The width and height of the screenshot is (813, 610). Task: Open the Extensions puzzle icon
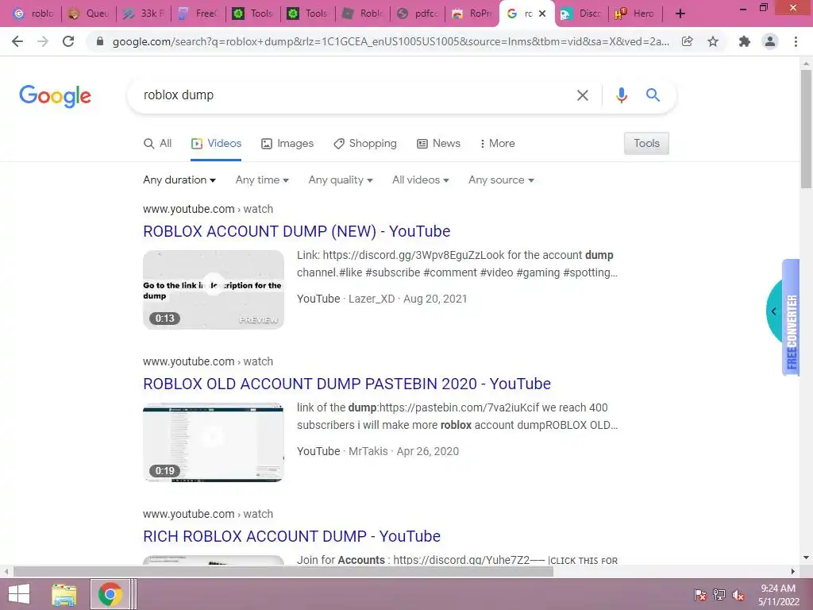[x=745, y=41]
